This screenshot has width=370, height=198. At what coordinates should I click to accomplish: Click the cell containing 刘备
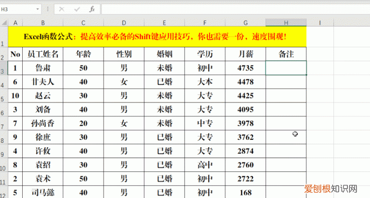pyautogui.click(x=43, y=109)
